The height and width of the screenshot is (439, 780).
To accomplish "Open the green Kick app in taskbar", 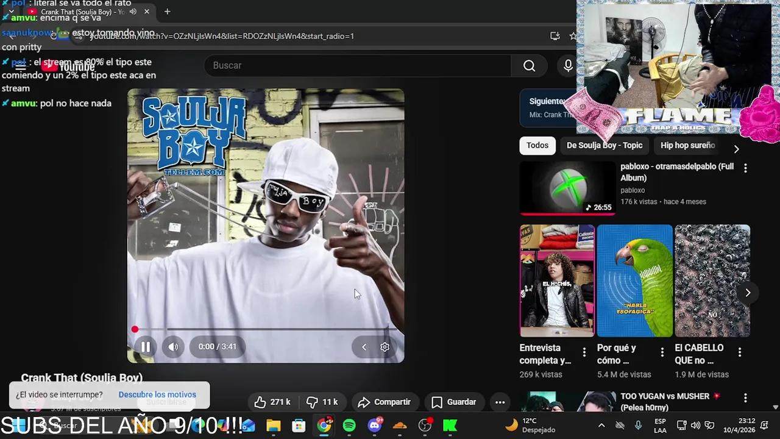I will click(450, 425).
